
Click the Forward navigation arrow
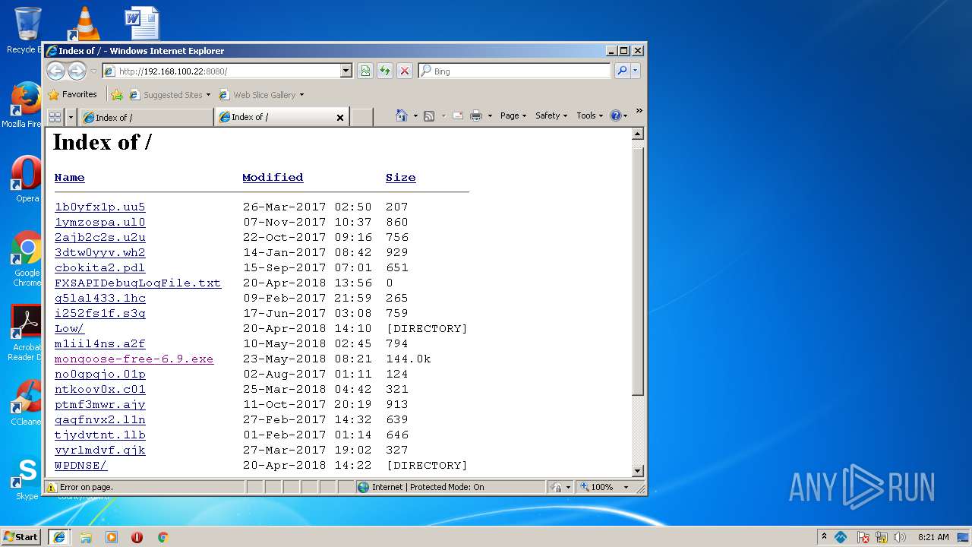coord(77,71)
